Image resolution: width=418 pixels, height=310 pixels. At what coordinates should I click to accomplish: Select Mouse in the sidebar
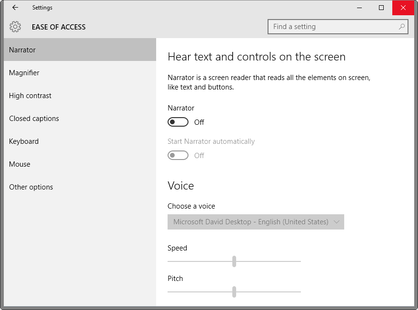pyautogui.click(x=80, y=164)
